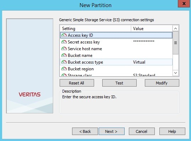The image size is (191, 141).
Task: Click the gauge icon beside Access key ID
Action: pos(64,35)
